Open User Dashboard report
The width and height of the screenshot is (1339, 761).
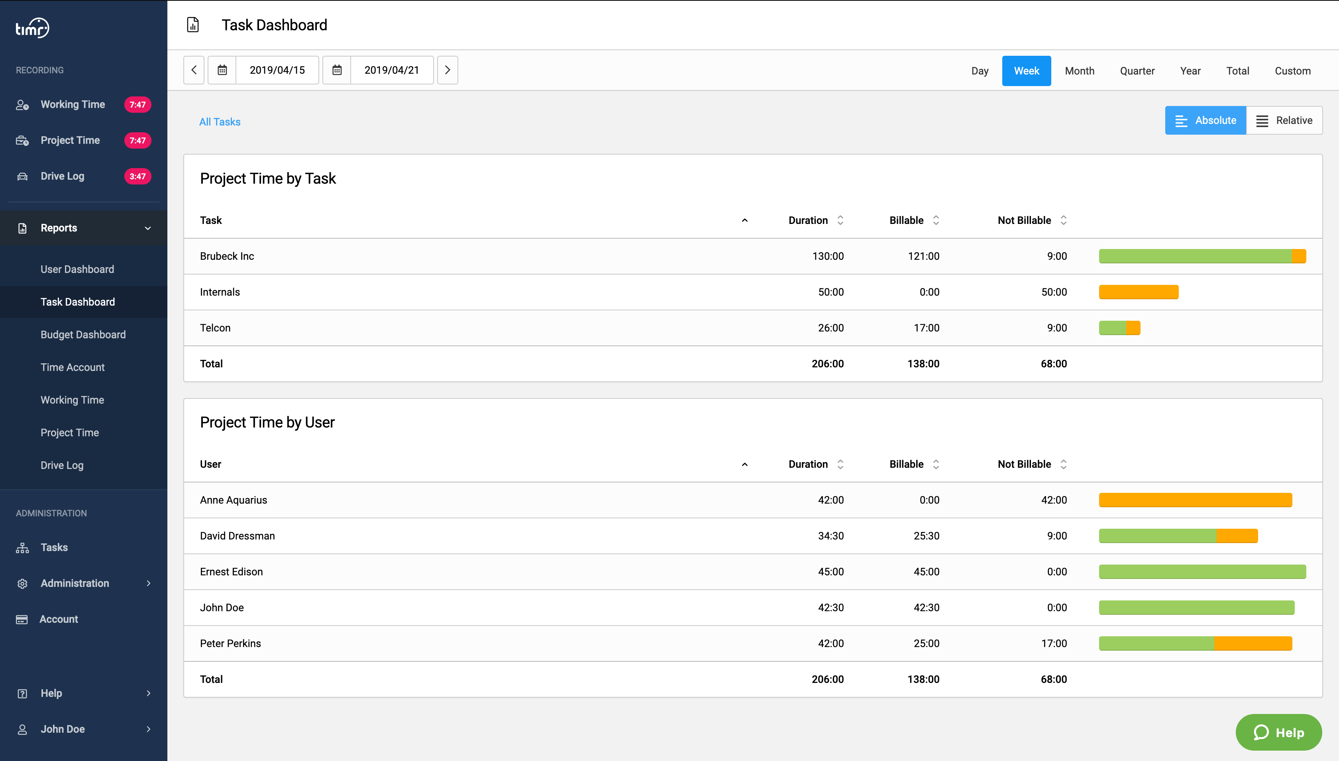[77, 270]
